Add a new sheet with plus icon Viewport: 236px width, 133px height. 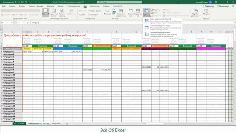67,123
